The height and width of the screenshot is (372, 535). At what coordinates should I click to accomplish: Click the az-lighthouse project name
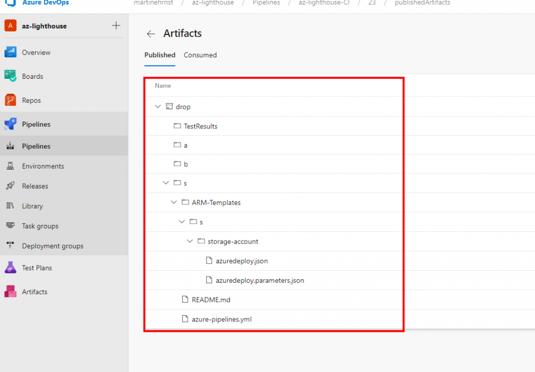pyautogui.click(x=44, y=26)
